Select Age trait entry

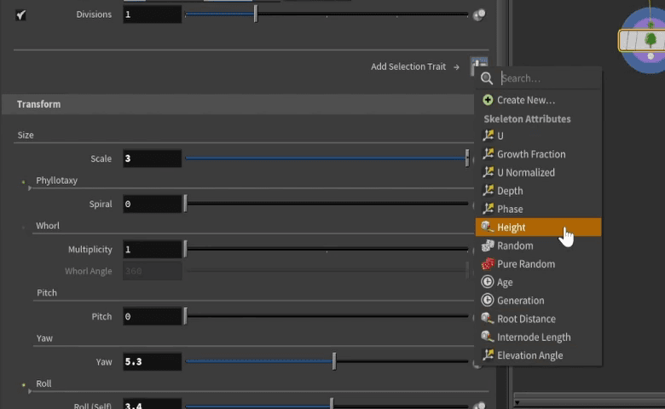pos(538,282)
